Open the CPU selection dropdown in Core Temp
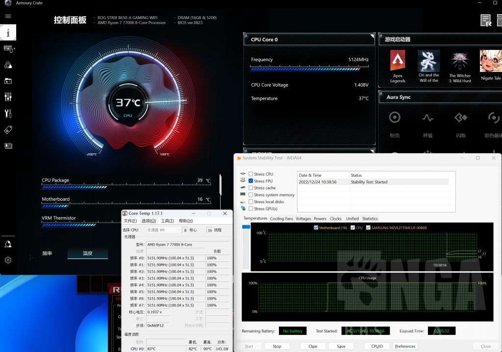502x352 pixels. (163, 230)
